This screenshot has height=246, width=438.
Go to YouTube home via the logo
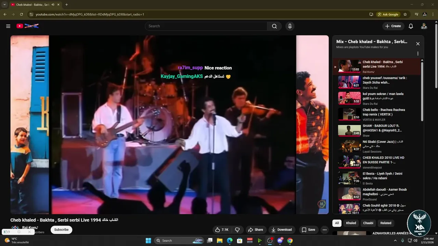27,26
